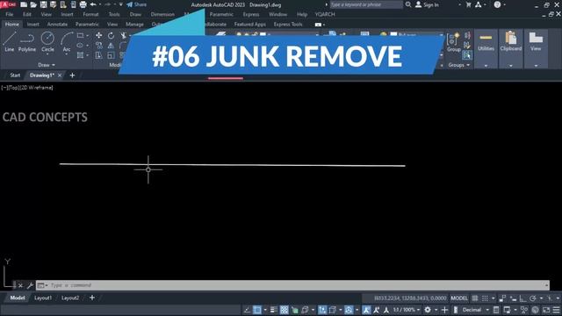The width and height of the screenshot is (562, 316).
Task: Click the Share button
Action: click(137, 4)
